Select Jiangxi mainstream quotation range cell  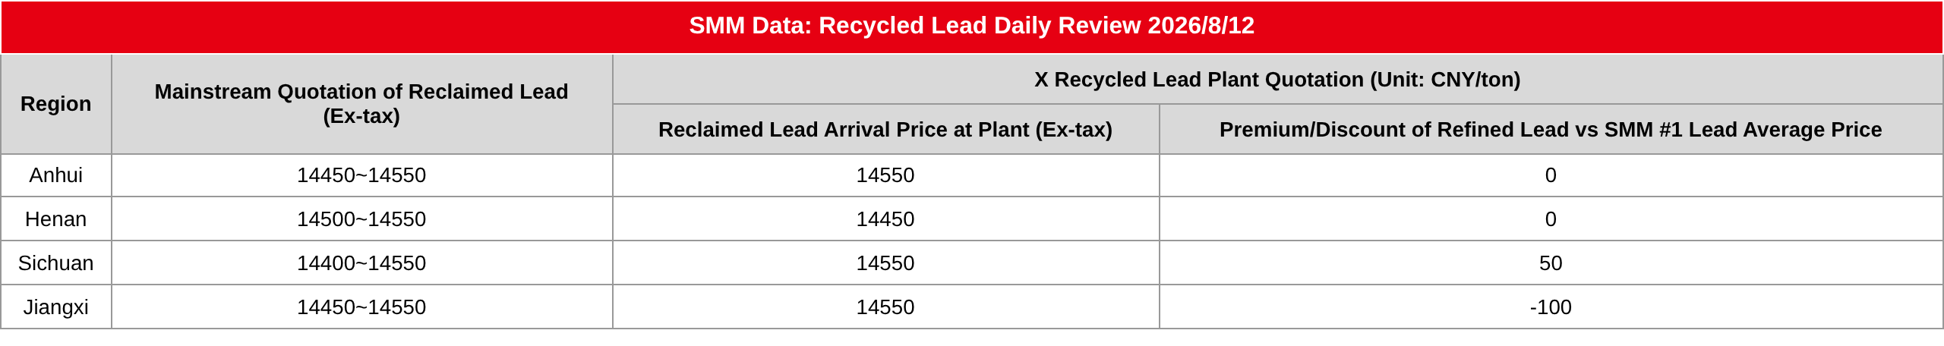[361, 307]
